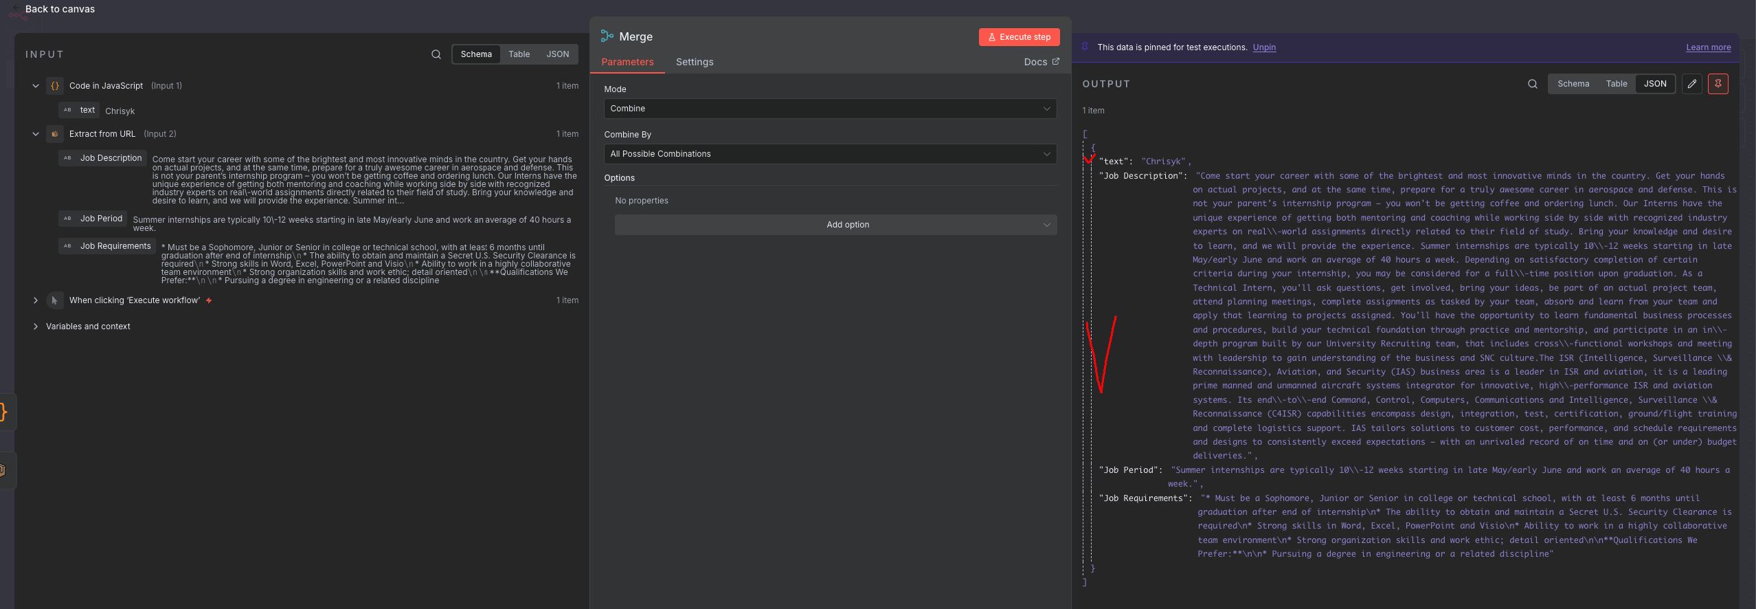Click the manual trigger cursor icon

pyautogui.click(x=55, y=300)
